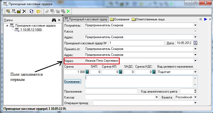Screen dimensions: 213x113
Task: Open the calculator icon in Сумма НП field
Action: [120, 72]
